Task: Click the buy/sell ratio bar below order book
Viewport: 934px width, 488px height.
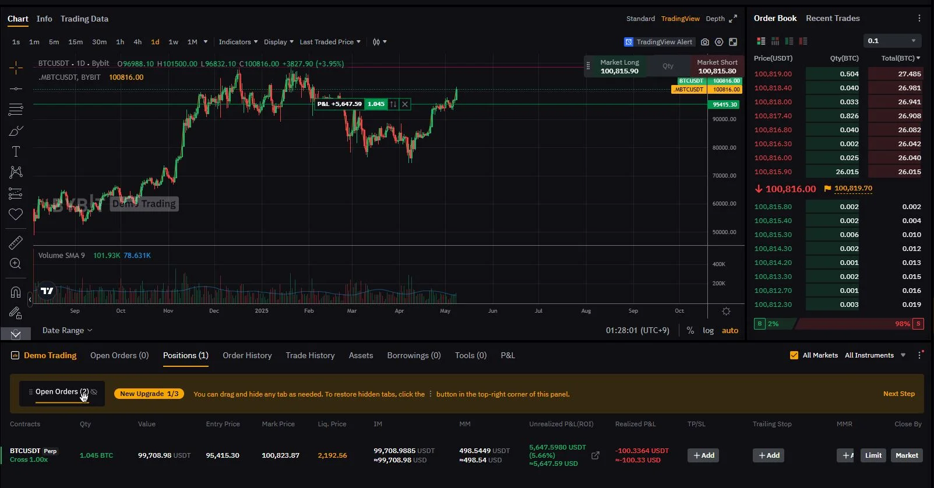Action: pos(838,324)
